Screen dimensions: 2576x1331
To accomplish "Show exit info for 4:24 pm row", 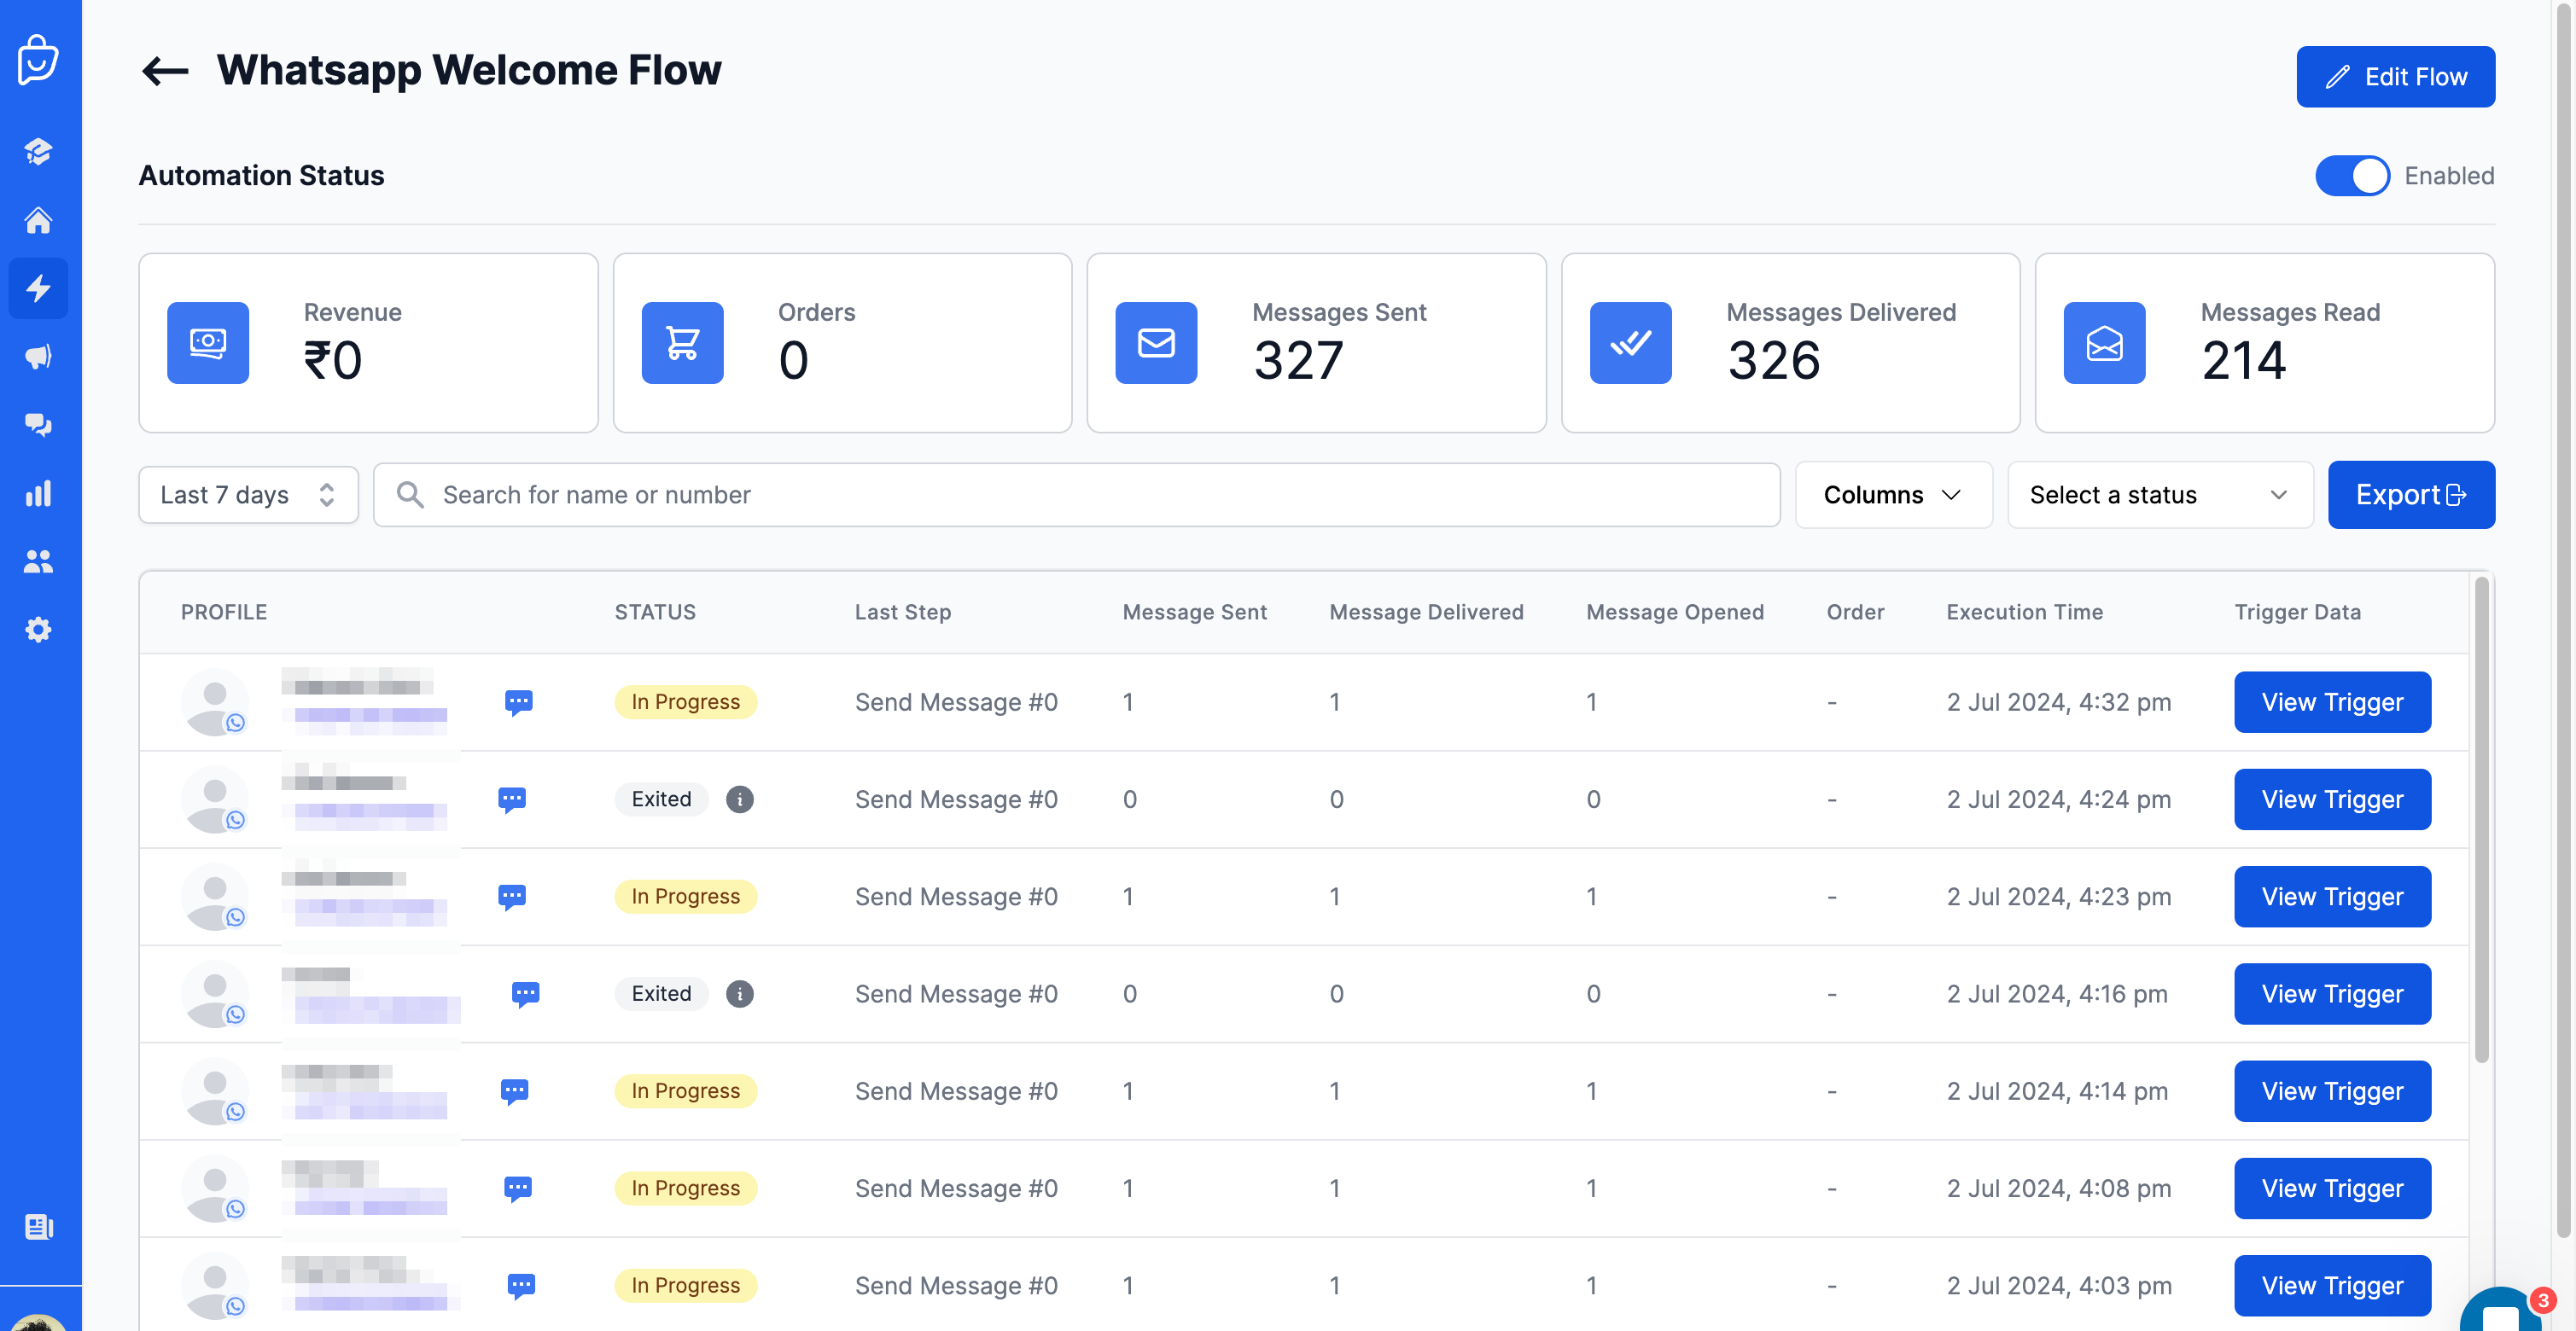I will pos(739,799).
